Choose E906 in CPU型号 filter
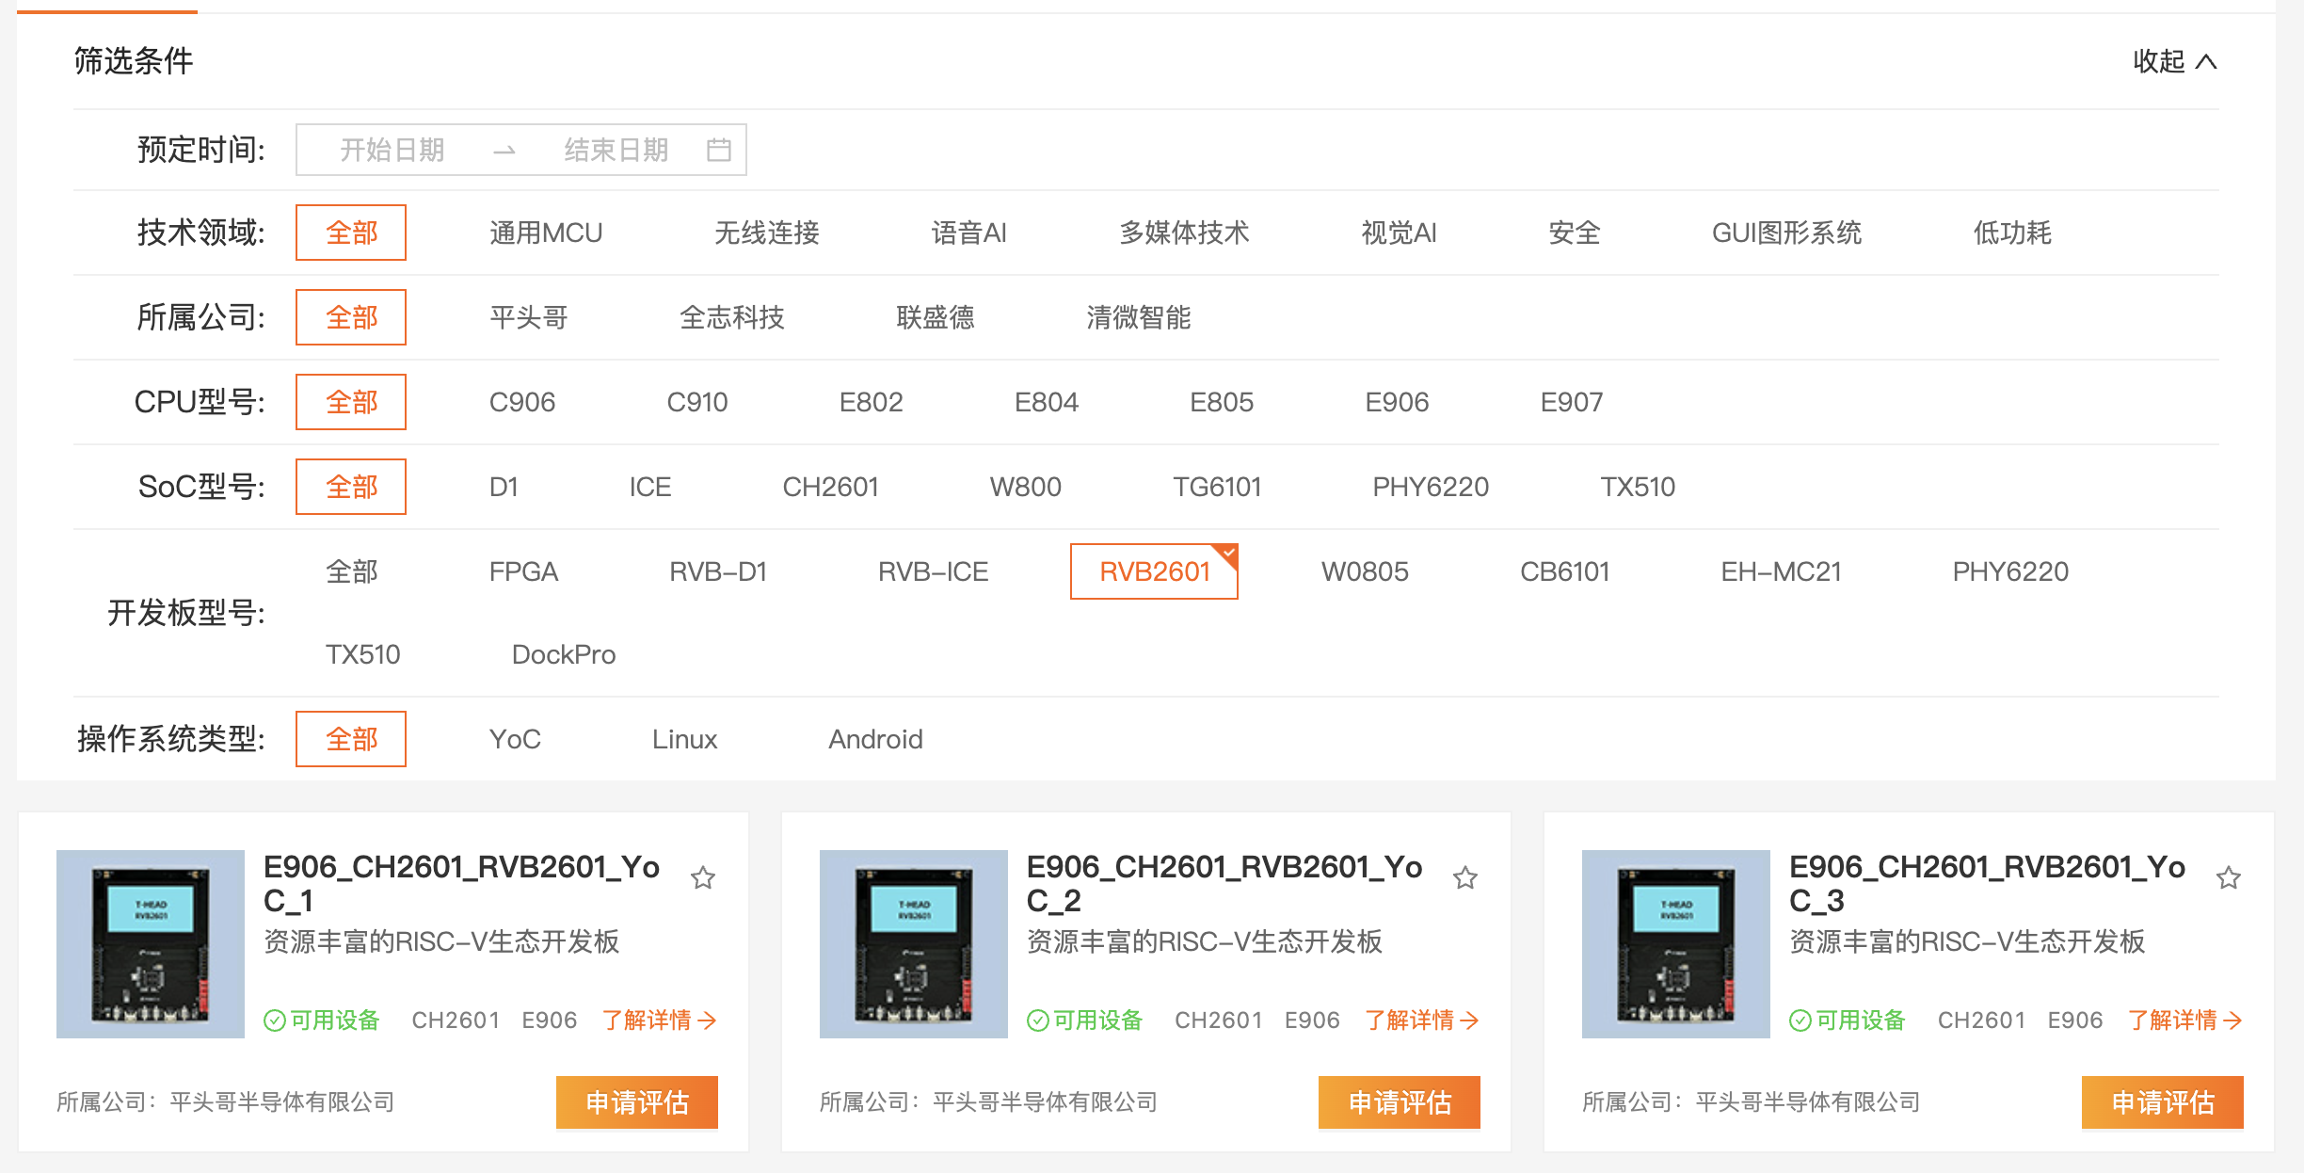This screenshot has width=2304, height=1173. pyautogui.click(x=1397, y=402)
